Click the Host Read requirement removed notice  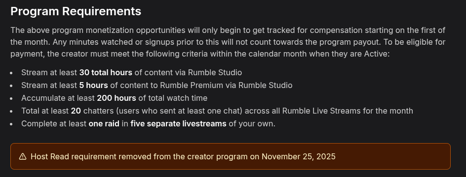tap(231, 156)
